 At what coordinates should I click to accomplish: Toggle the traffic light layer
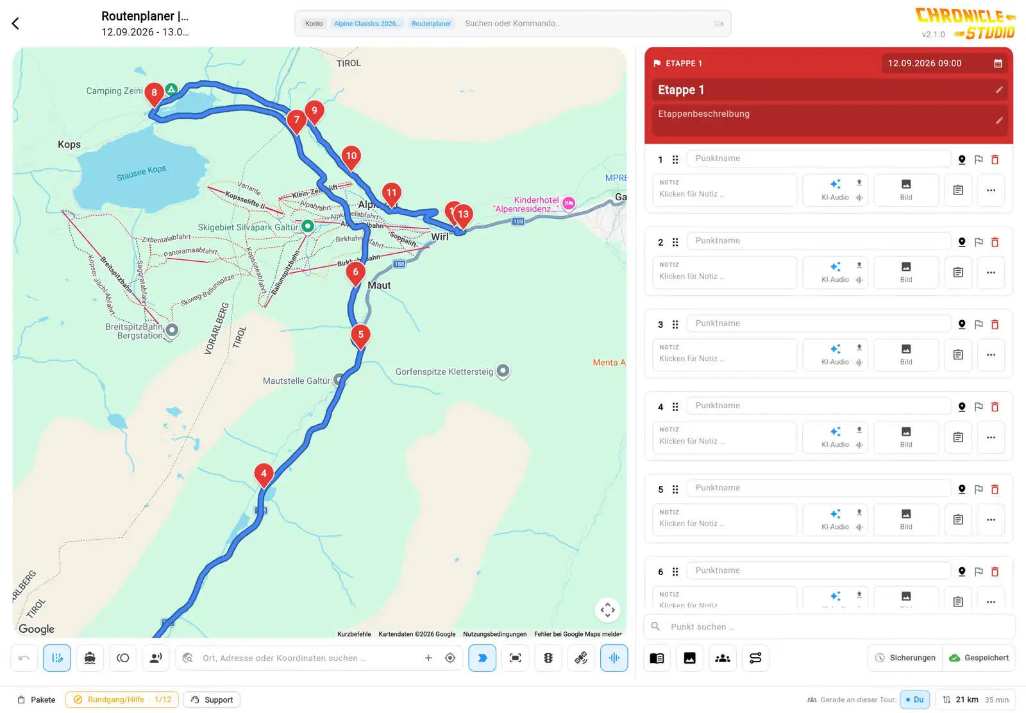click(548, 658)
